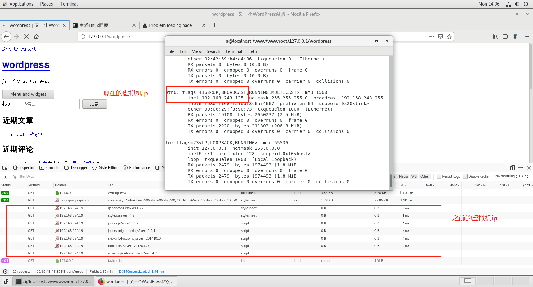Screen dimensions: 533x287
Task: Open Firefox Library icon
Action: 495,37
